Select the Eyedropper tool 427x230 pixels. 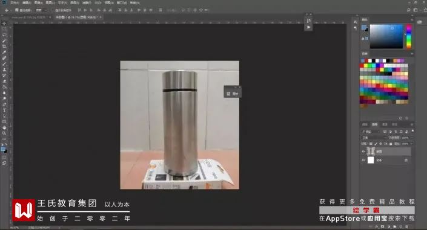[4, 52]
